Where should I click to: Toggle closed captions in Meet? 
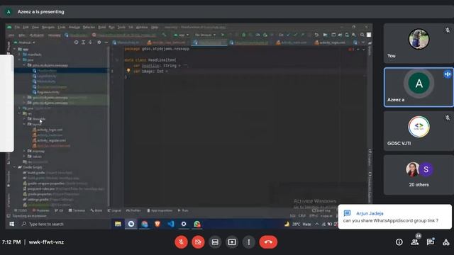click(215, 242)
